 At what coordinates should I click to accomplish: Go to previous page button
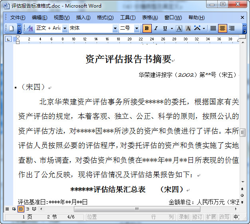pyautogui.click(x=242, y=189)
